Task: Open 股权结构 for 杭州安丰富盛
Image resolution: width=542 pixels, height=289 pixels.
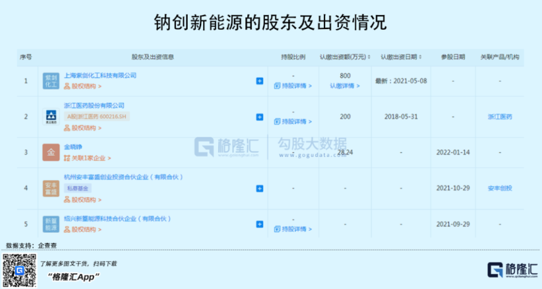Action: 83,200
